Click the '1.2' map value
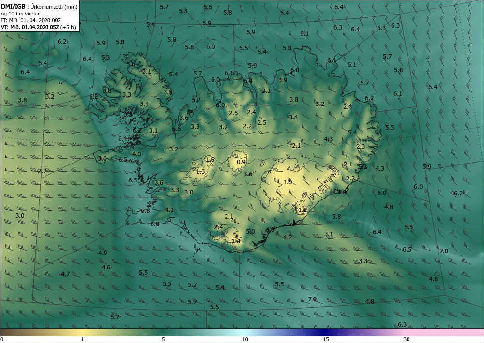Screen dimensions: 484x343 click(x=302, y=210)
